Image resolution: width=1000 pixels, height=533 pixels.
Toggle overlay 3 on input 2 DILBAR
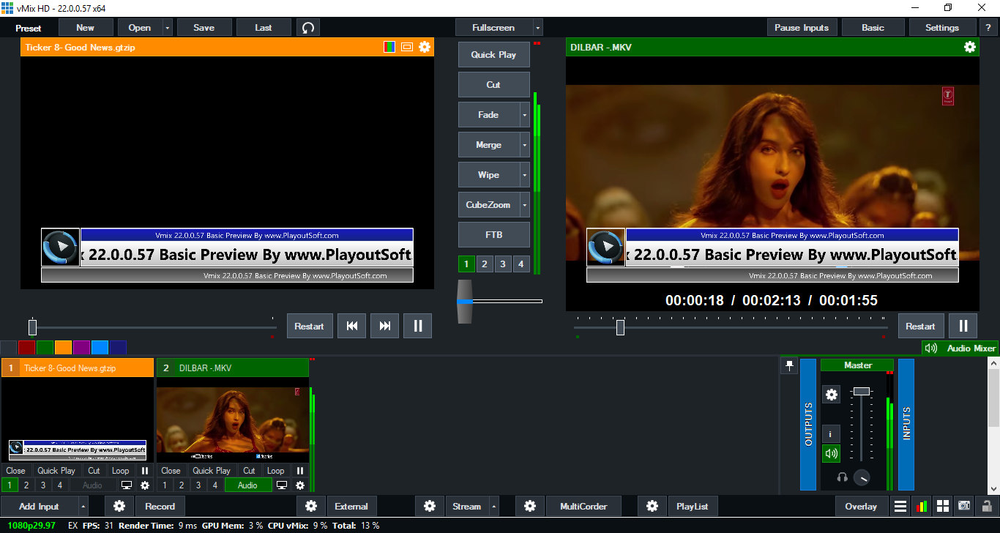point(198,485)
